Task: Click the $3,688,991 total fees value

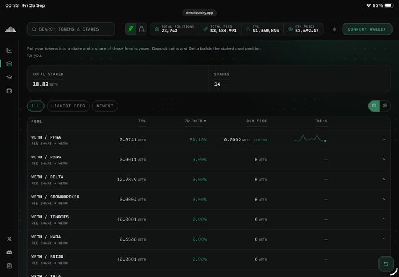Action: click(x=223, y=31)
